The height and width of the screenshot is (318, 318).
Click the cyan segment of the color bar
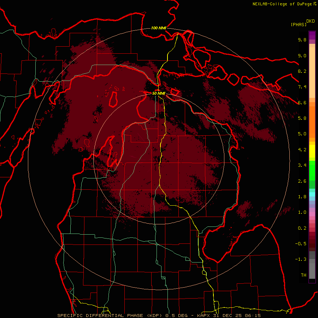[x=312, y=194]
